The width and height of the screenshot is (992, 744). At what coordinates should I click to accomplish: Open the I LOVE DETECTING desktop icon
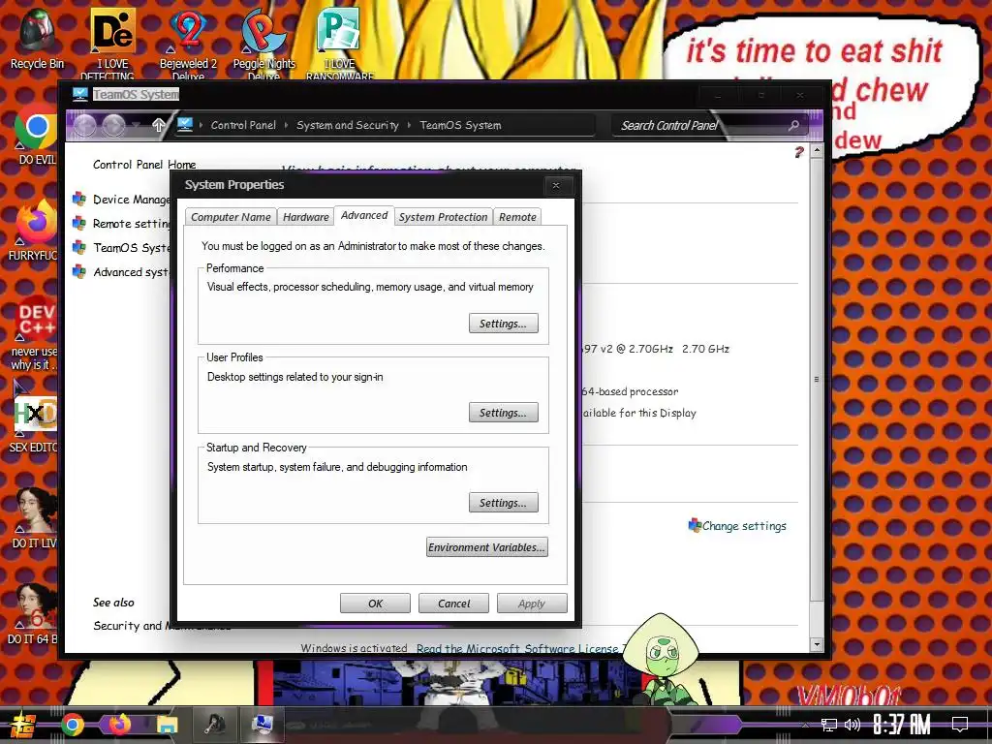coord(111,43)
